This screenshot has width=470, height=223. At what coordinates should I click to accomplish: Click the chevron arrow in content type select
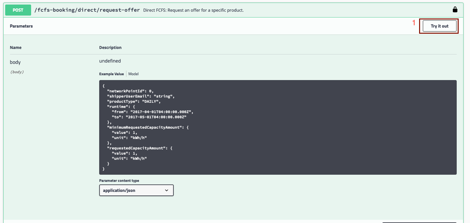pyautogui.click(x=167, y=190)
